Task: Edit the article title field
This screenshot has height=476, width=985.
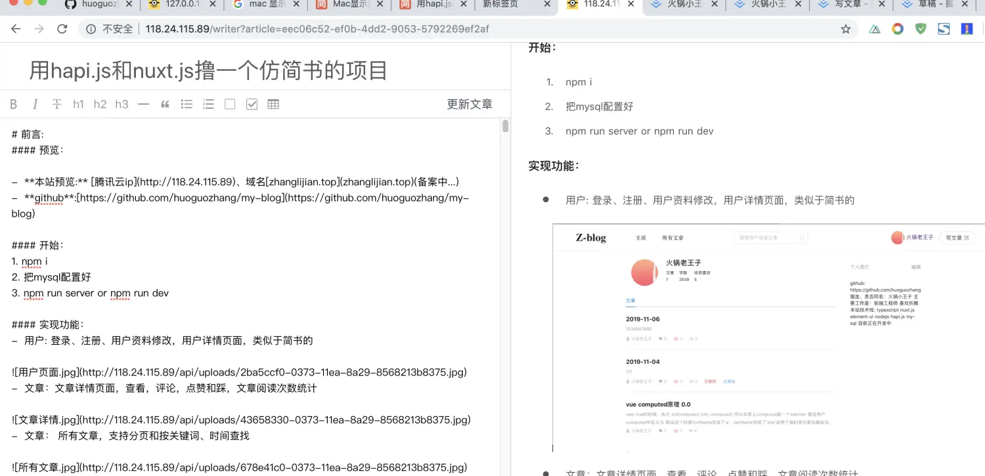Action: pos(255,70)
